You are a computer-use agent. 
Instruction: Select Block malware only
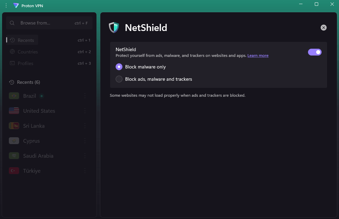pos(119,67)
